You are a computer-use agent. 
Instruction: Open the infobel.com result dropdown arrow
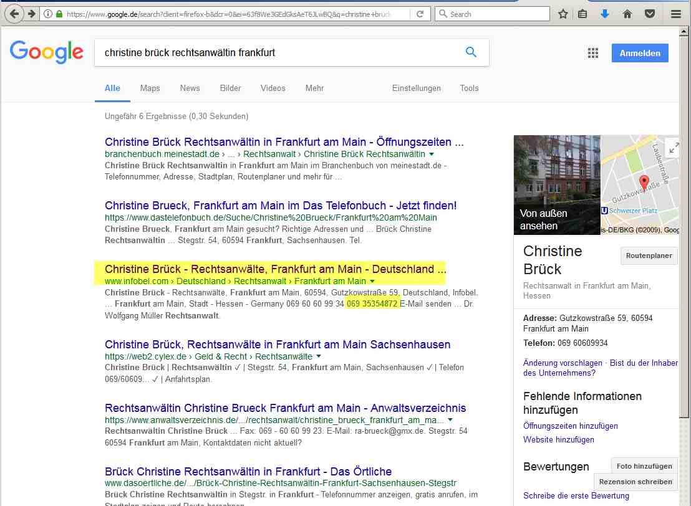(x=372, y=282)
